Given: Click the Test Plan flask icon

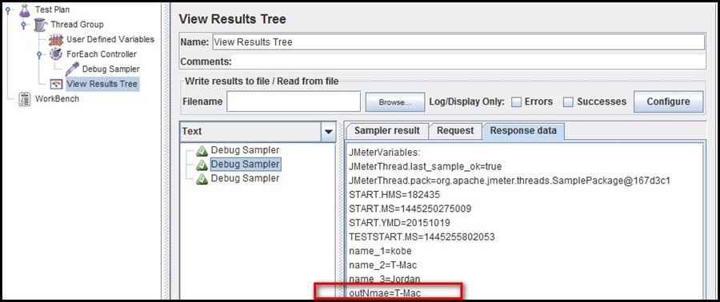Looking at the screenshot, I should click(24, 10).
